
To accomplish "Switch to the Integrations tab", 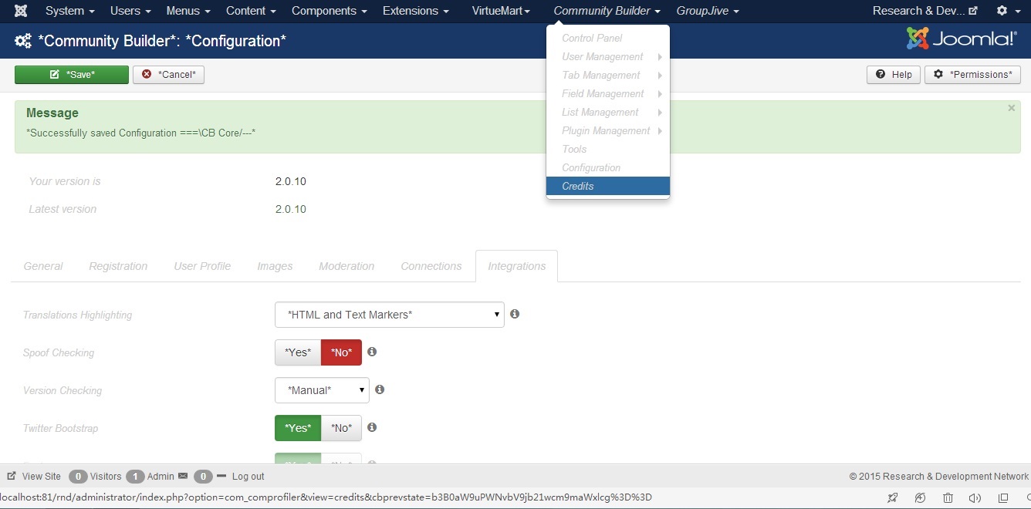I will point(517,266).
